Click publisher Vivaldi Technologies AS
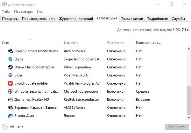This screenshot has height=133, width=191. [81, 83]
